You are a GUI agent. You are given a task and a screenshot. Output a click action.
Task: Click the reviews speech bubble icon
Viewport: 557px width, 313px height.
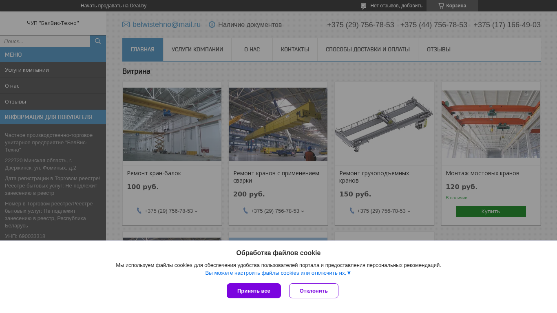364,6
